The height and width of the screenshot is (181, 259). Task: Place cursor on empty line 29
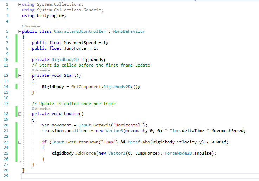70,175
